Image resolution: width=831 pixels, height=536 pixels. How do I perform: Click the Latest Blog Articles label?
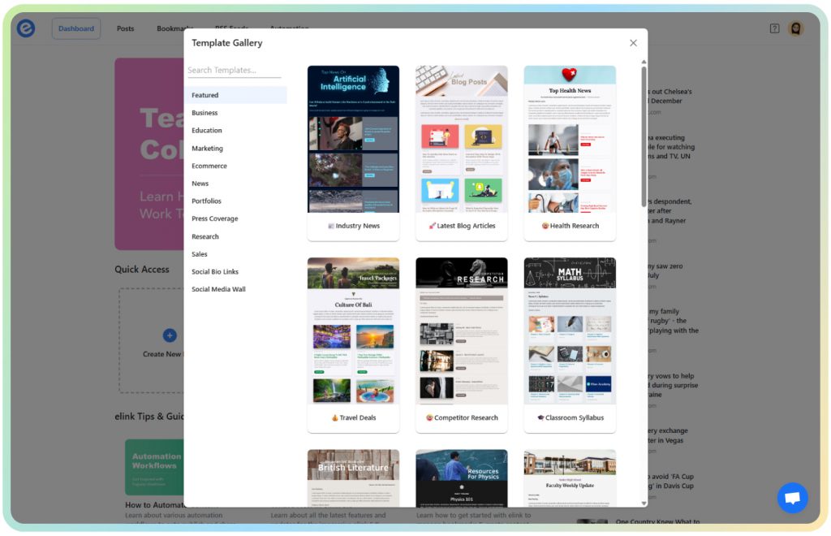[462, 226]
